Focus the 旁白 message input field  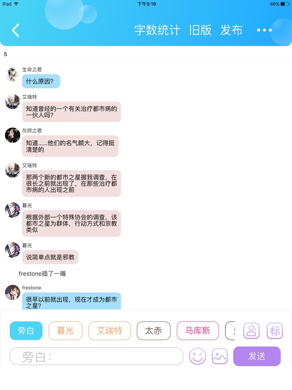[96, 356]
